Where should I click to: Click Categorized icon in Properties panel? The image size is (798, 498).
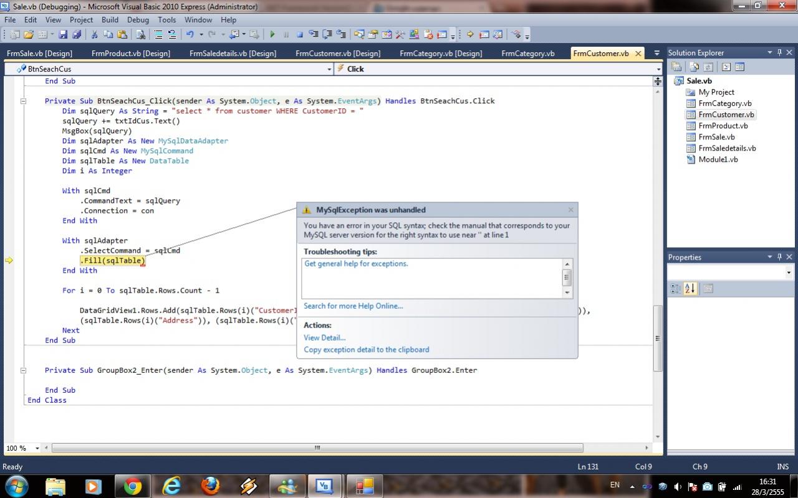click(x=675, y=288)
